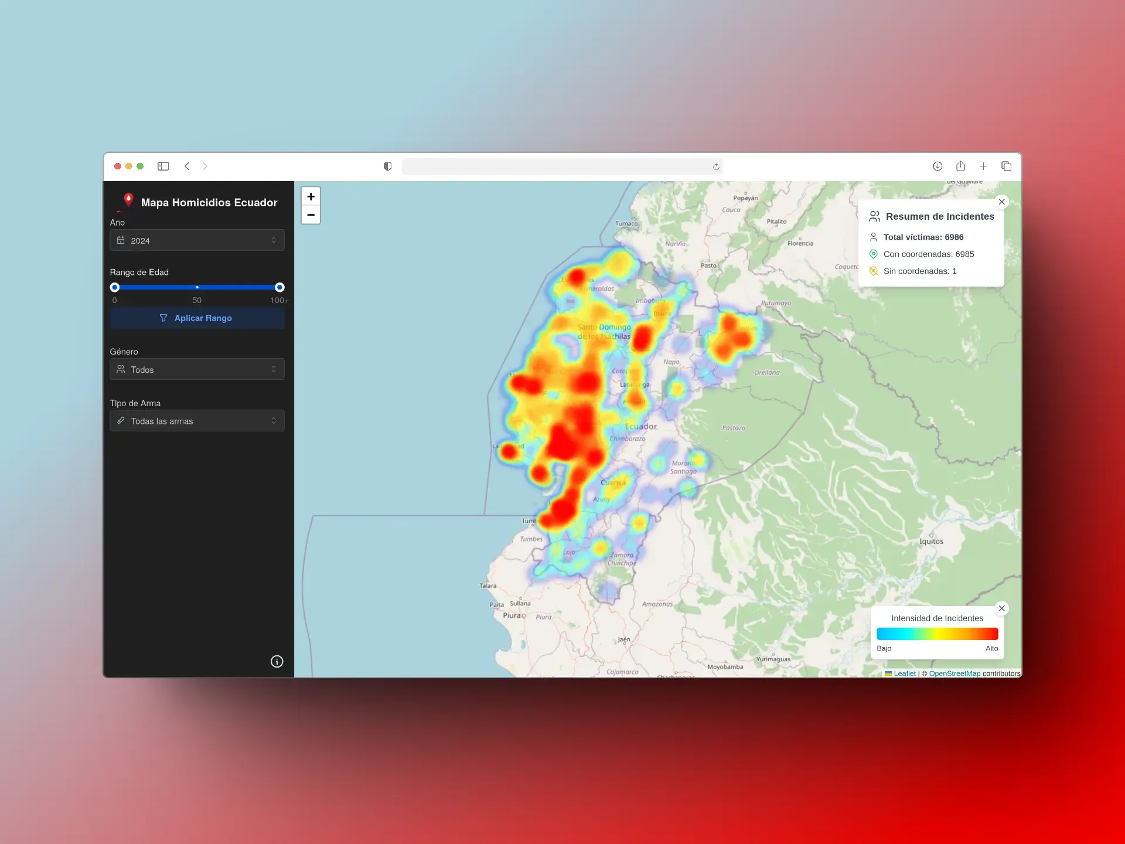Show the tab overview
The height and width of the screenshot is (844, 1125).
tap(1006, 166)
